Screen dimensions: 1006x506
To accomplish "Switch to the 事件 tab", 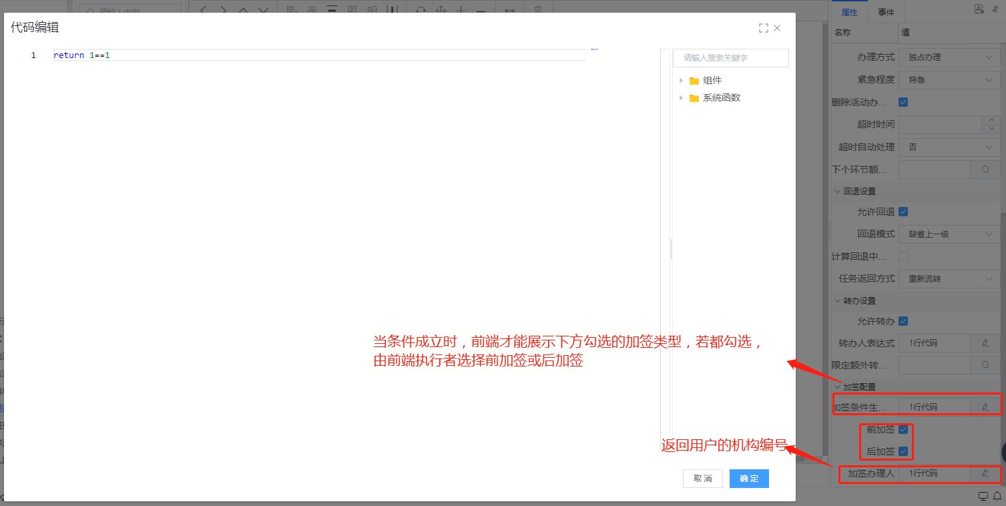I will pyautogui.click(x=886, y=12).
